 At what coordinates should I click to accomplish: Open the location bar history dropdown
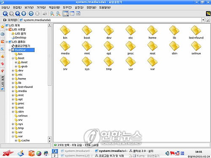tap(203, 20)
